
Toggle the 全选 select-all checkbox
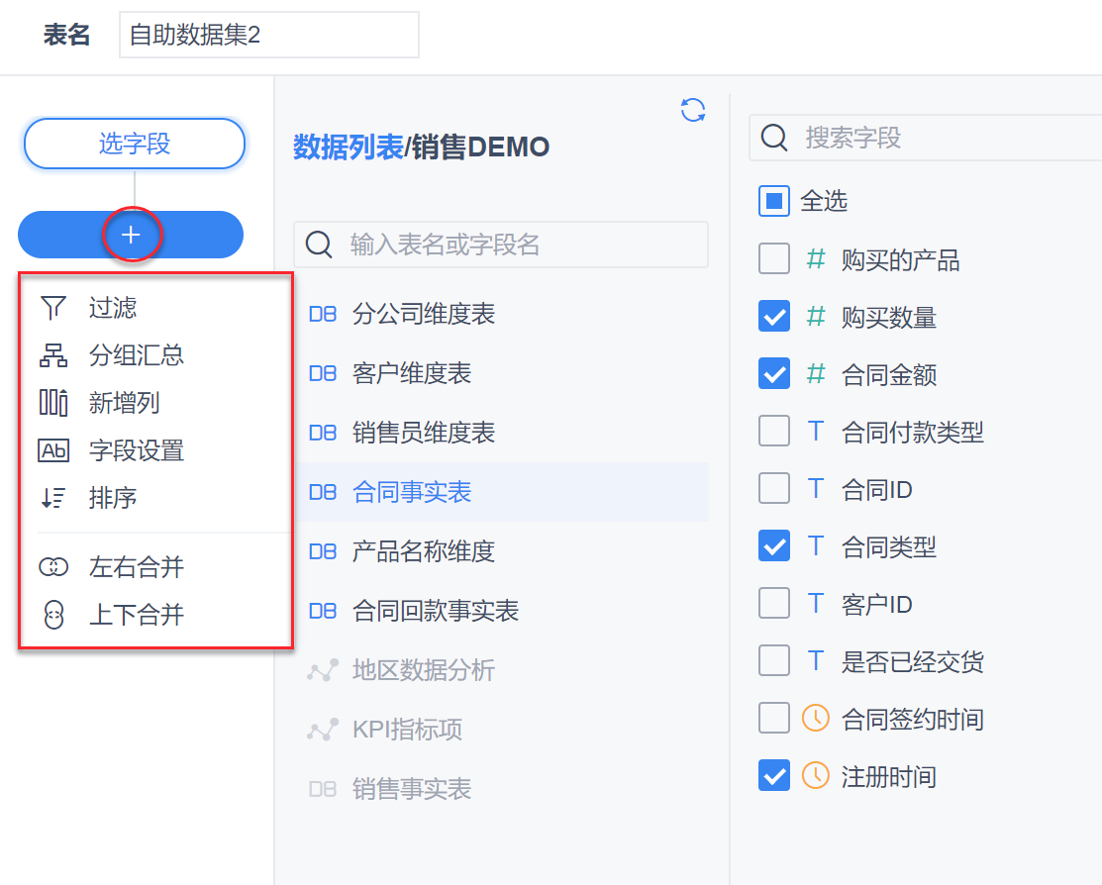pyautogui.click(x=774, y=201)
